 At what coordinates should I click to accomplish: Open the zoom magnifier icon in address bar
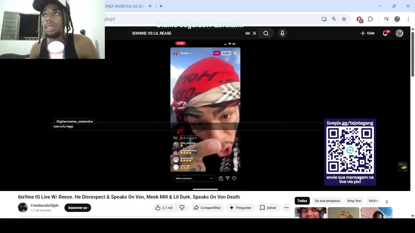pos(334,19)
